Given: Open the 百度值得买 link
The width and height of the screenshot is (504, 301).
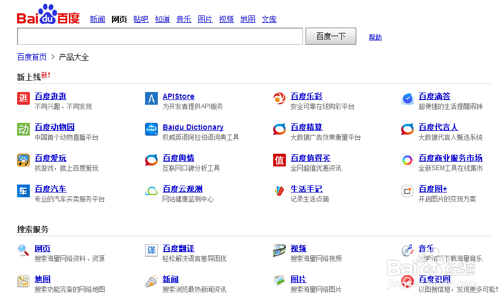Looking at the screenshot, I should pos(310,158).
